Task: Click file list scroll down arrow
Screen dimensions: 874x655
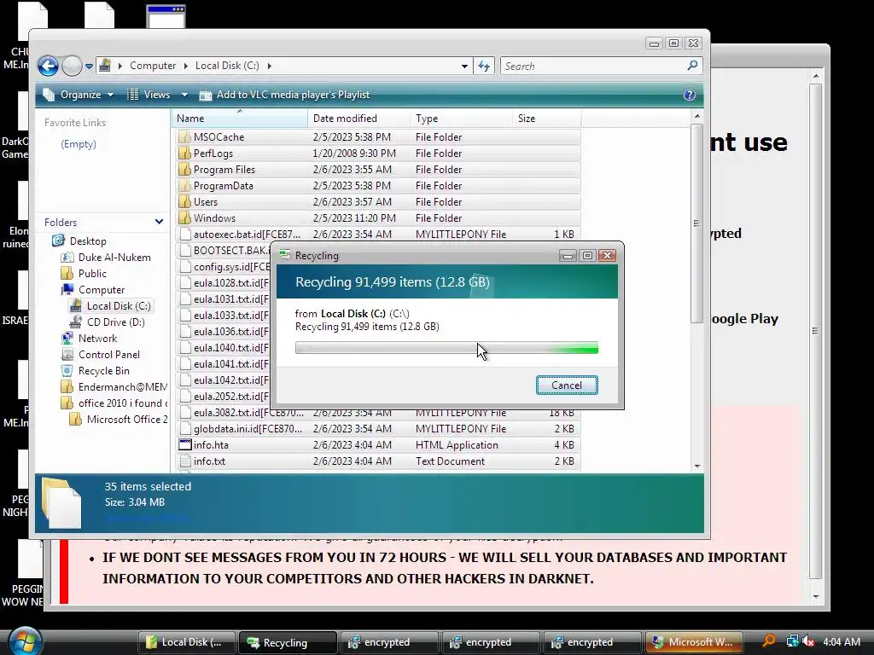Action: tap(696, 467)
